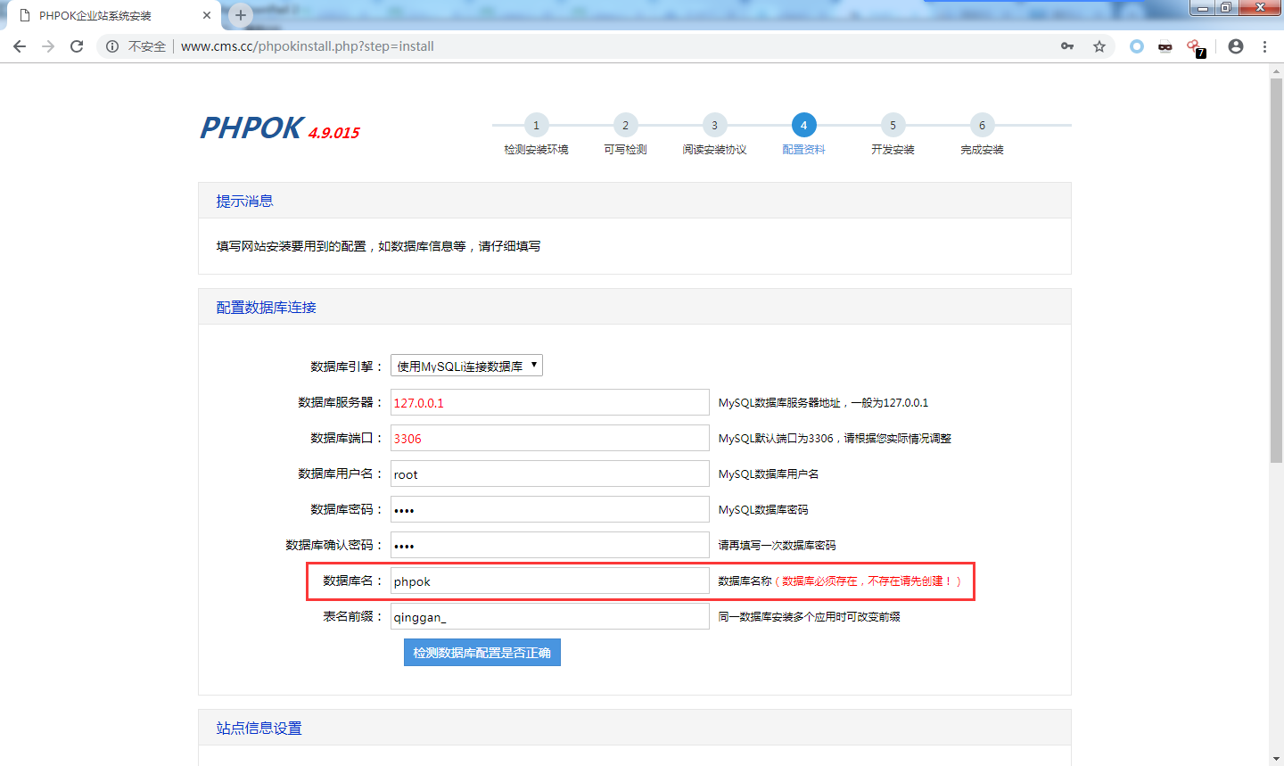Click the 数据库名 field containing phpok

point(550,581)
